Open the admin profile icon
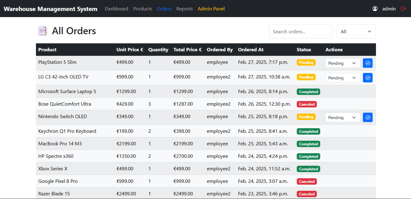This screenshot has width=411, height=199. [375, 9]
